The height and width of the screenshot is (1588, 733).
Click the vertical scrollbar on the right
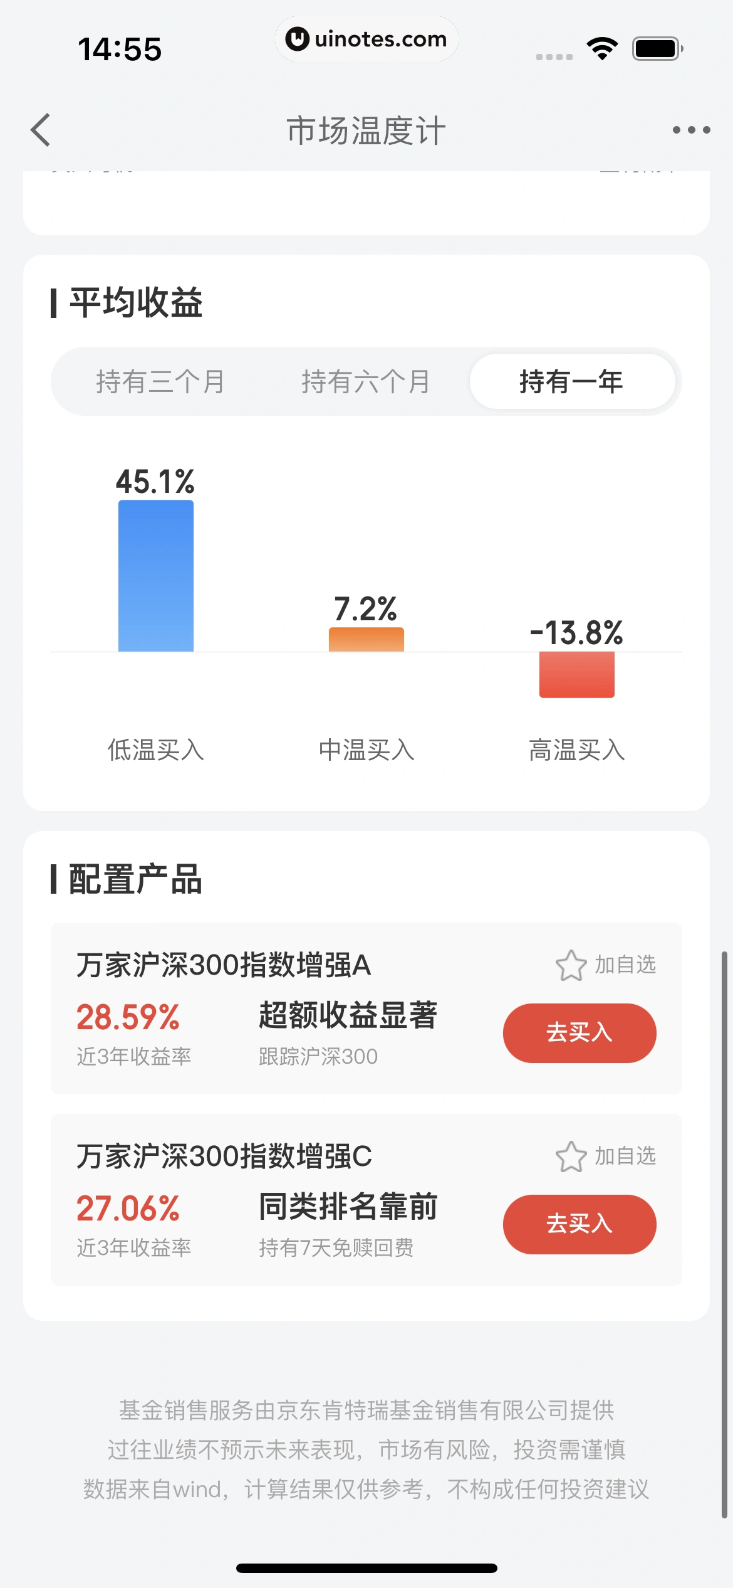coord(724,1234)
